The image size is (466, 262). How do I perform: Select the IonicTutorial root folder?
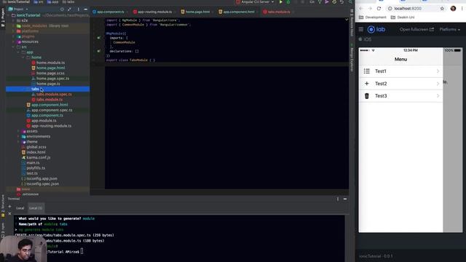(28, 15)
